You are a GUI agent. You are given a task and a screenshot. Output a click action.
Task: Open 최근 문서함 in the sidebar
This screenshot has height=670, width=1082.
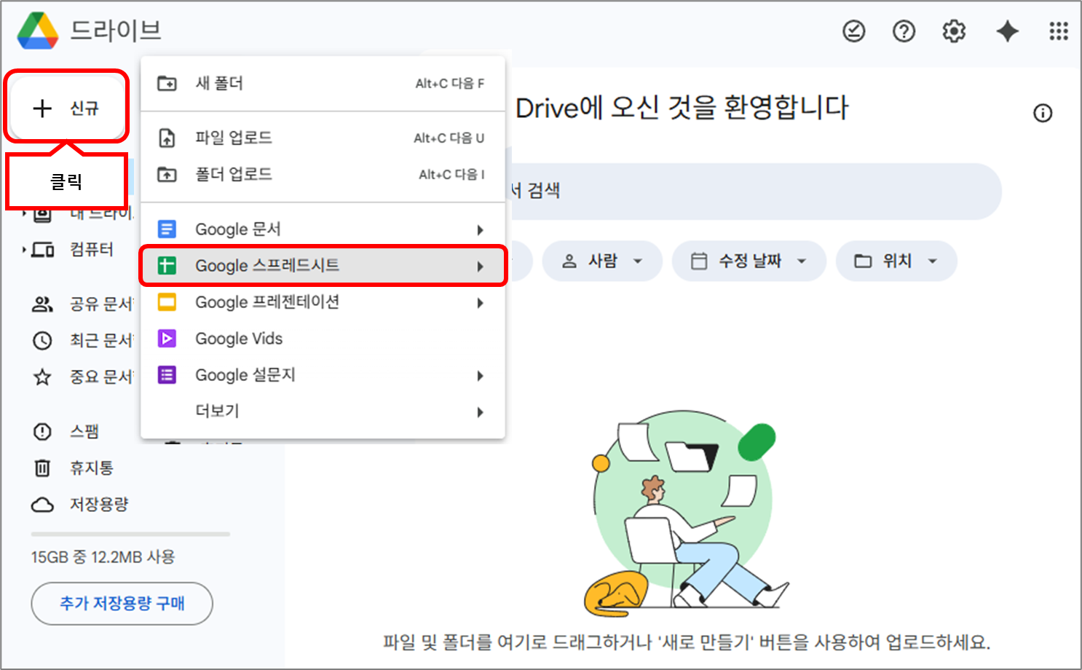101,340
